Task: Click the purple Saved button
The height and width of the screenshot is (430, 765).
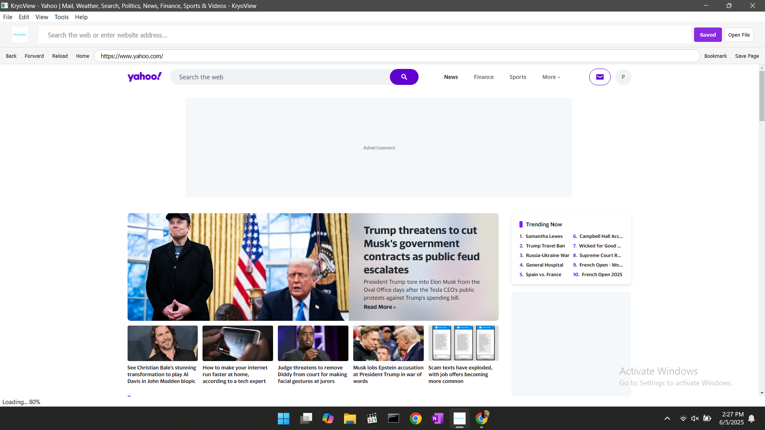Action: pyautogui.click(x=708, y=35)
